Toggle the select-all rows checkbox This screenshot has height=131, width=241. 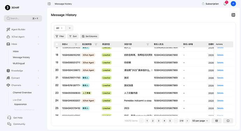(x=57, y=44)
